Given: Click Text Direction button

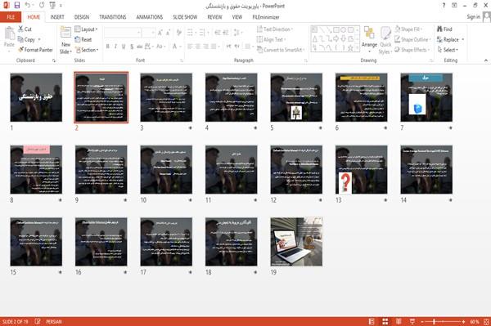Looking at the screenshot, I should tap(275, 29).
